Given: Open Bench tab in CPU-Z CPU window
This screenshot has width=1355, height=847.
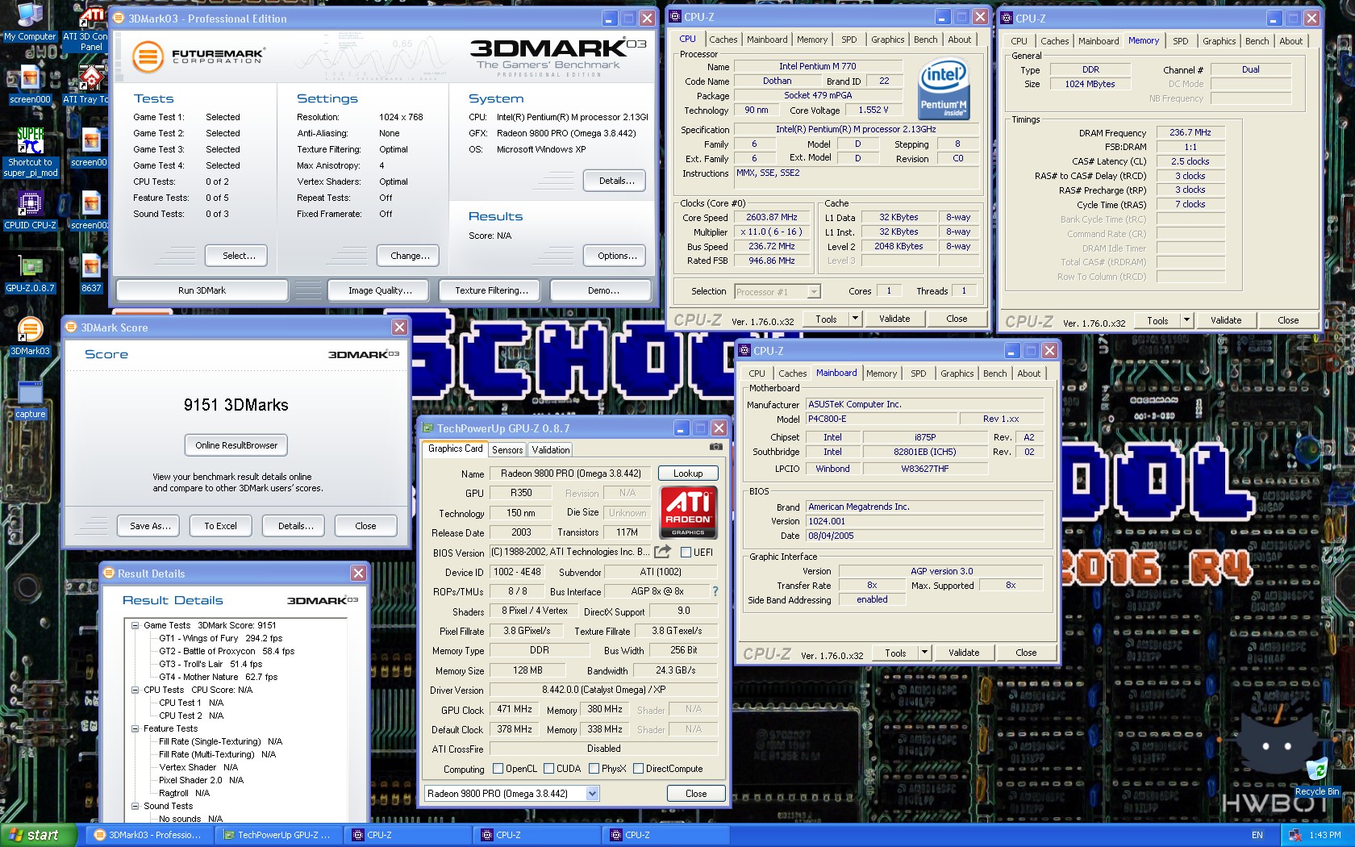Looking at the screenshot, I should [925, 40].
